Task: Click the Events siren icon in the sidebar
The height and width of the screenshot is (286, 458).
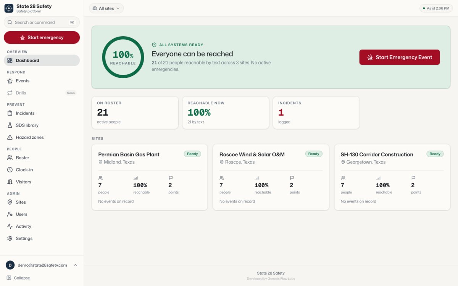Action: (10, 81)
